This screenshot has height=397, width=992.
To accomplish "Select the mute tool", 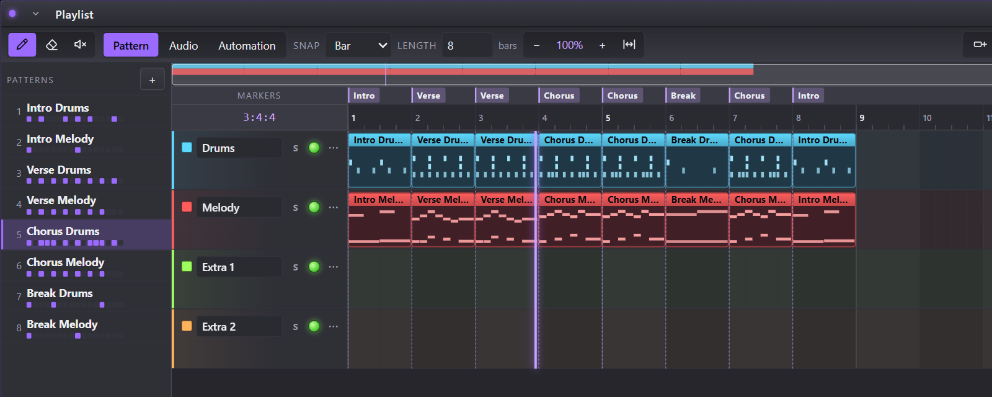I will tap(80, 45).
